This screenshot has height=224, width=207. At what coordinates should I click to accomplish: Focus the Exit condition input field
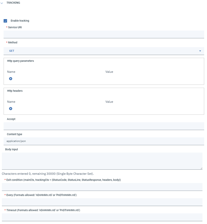coord(102,187)
